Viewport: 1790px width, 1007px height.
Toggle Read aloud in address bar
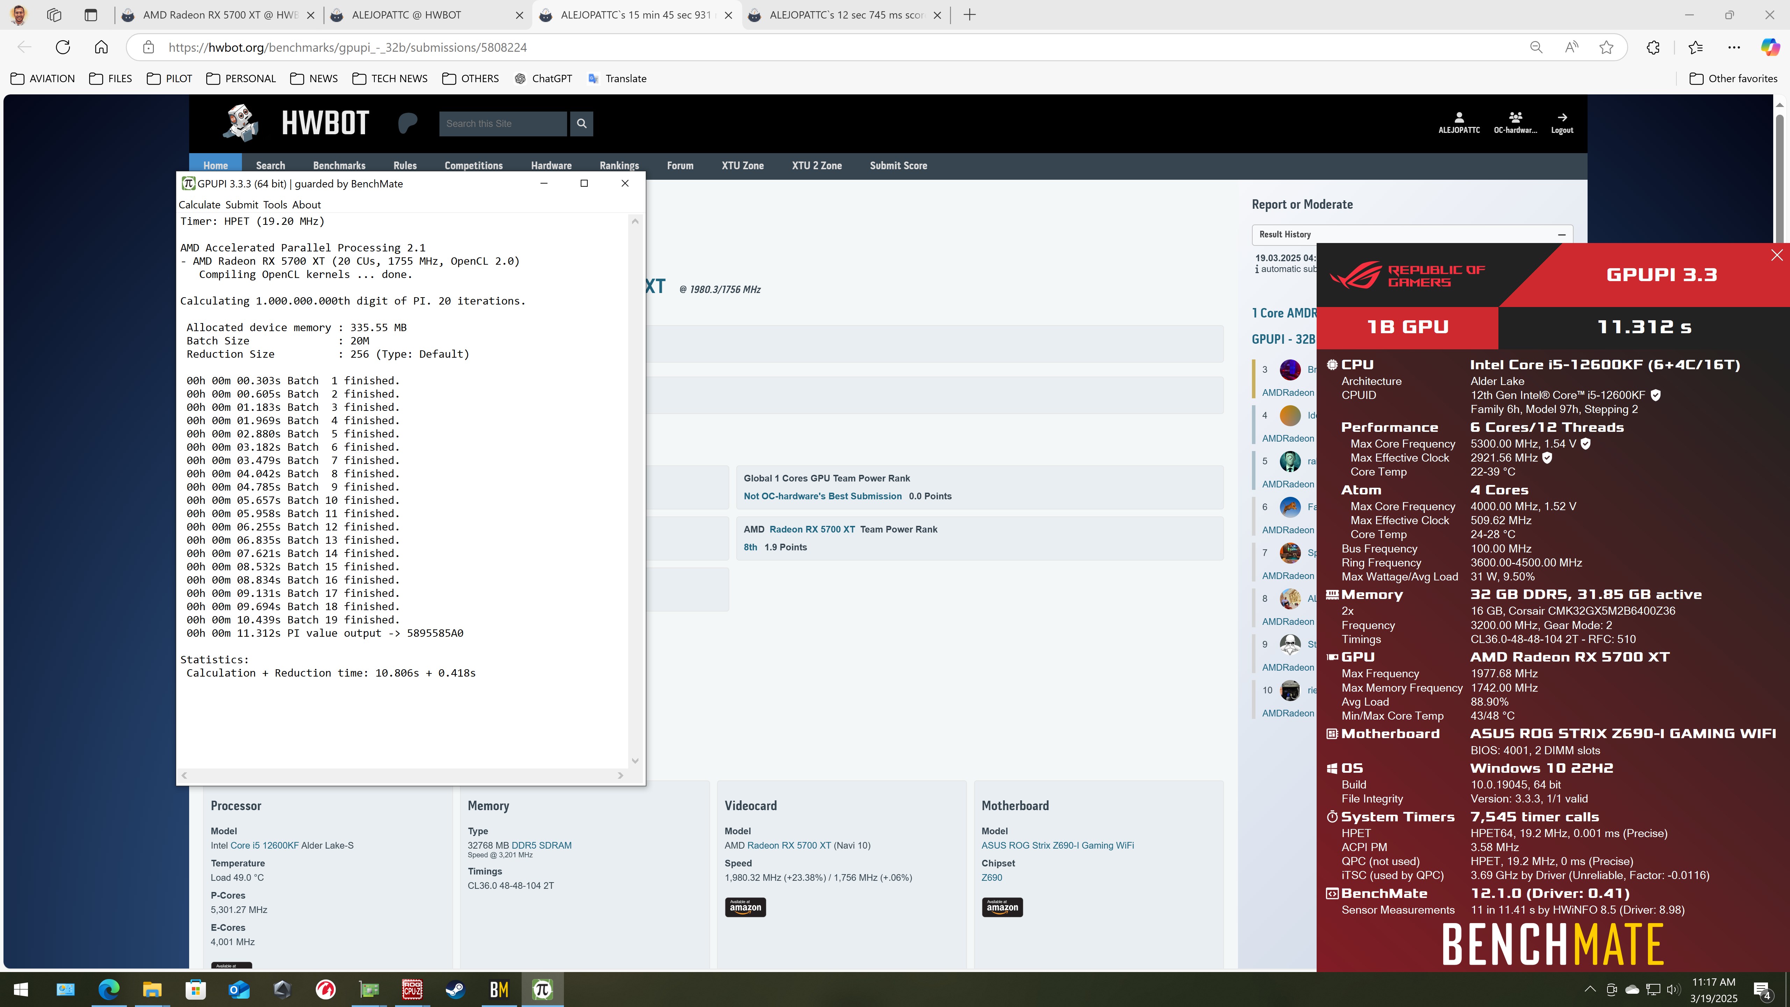pos(1571,47)
